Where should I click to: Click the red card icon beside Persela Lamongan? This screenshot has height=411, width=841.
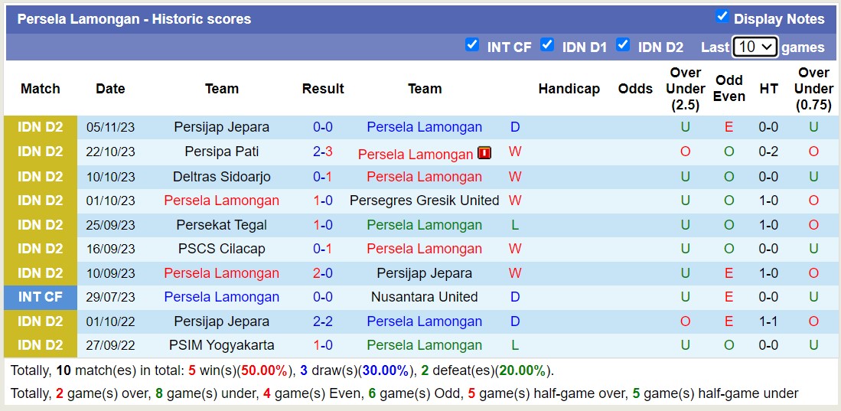pyautogui.click(x=484, y=153)
